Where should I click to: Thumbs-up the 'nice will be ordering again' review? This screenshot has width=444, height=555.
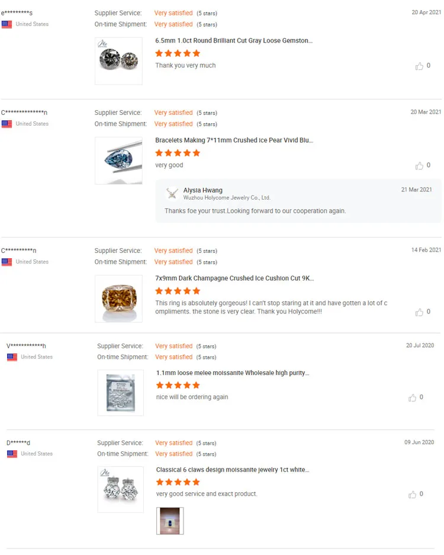[x=413, y=398]
